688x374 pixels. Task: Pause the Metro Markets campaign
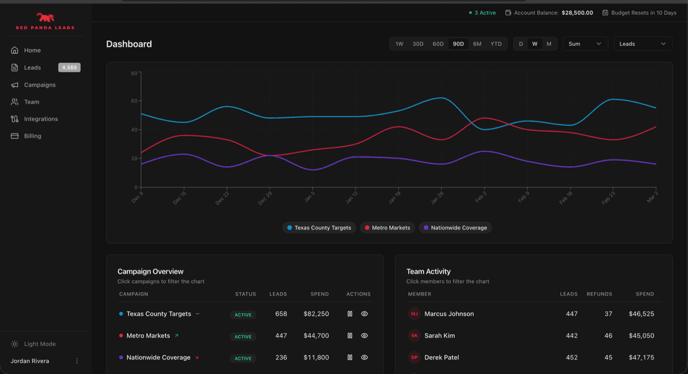pos(350,336)
